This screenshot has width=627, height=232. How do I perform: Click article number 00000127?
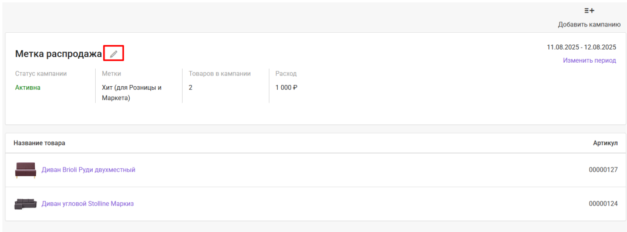point(603,170)
